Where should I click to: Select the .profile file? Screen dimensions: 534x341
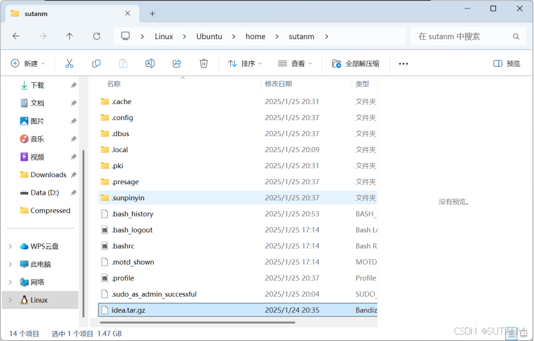pyautogui.click(x=237, y=278)
